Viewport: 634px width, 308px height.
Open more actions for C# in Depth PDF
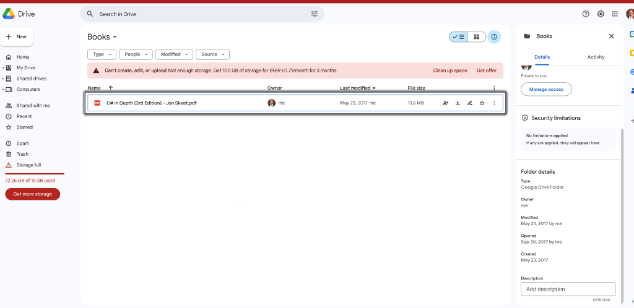coord(494,103)
